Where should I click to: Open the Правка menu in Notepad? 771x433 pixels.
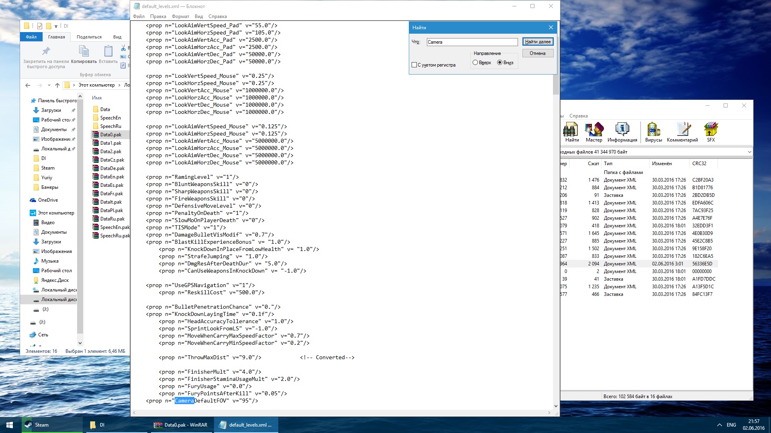(x=158, y=16)
